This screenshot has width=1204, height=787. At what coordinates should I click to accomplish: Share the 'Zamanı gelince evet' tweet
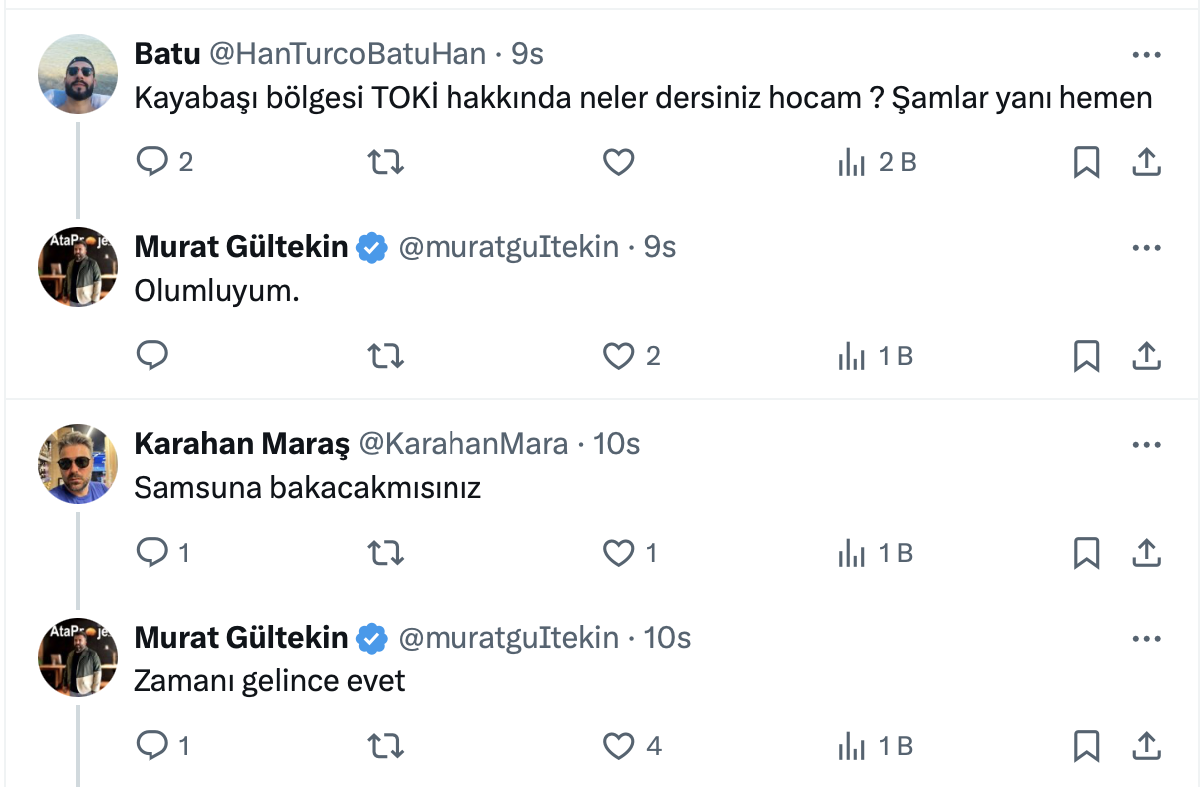pyautogui.click(x=1147, y=745)
